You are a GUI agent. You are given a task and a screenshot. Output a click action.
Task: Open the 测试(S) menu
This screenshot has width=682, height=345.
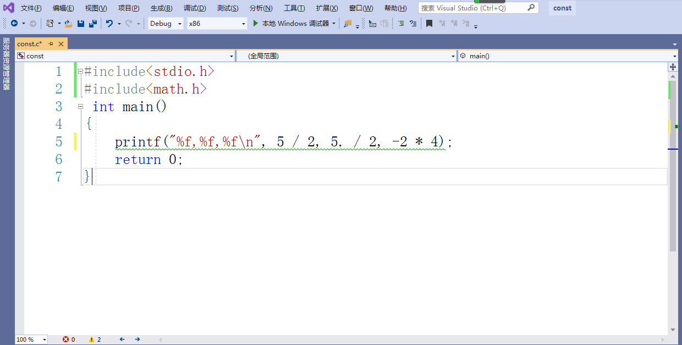(228, 8)
